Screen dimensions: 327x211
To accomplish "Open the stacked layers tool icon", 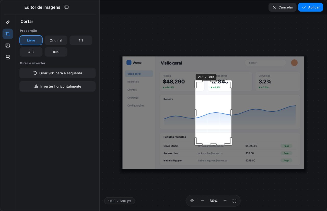I will 8,57.
